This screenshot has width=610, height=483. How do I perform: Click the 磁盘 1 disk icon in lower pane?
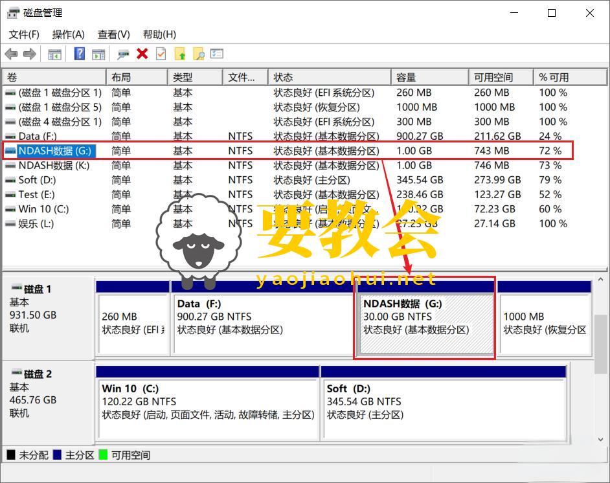17,288
